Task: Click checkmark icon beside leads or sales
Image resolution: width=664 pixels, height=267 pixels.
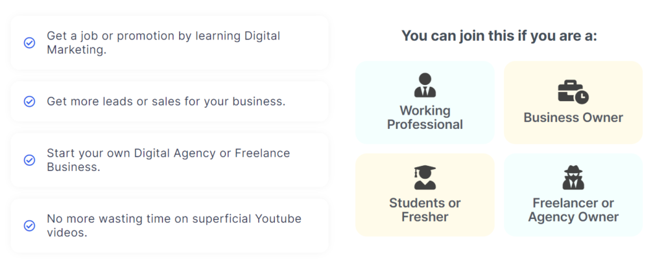Action: point(29,102)
